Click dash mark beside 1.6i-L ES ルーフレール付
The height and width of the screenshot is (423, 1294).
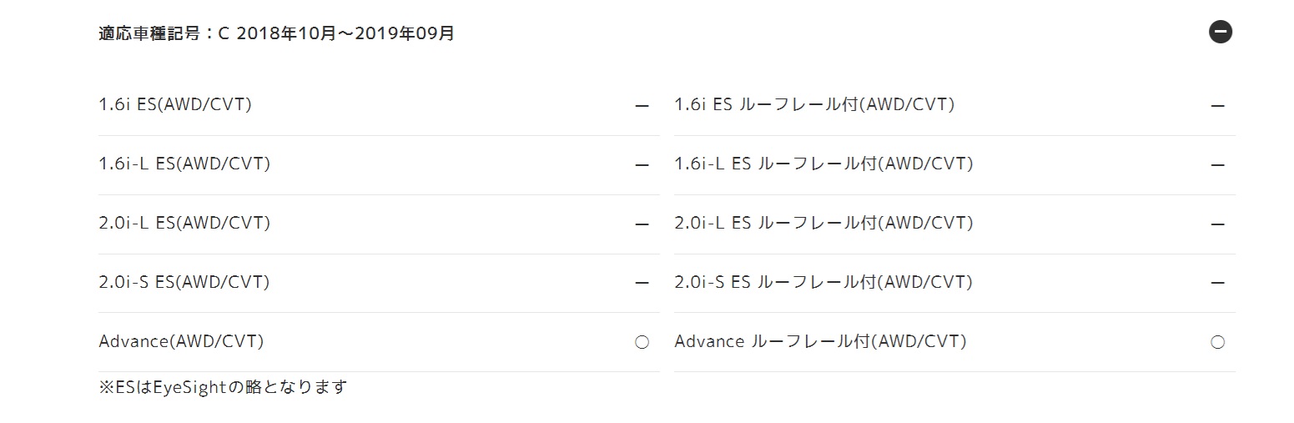point(1217,165)
